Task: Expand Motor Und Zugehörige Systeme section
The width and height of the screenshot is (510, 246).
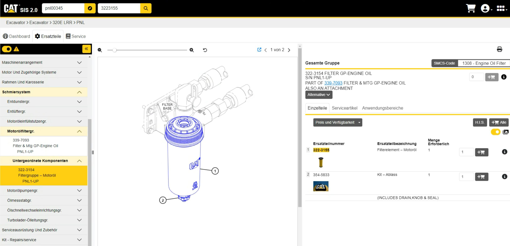Action: pos(44,72)
